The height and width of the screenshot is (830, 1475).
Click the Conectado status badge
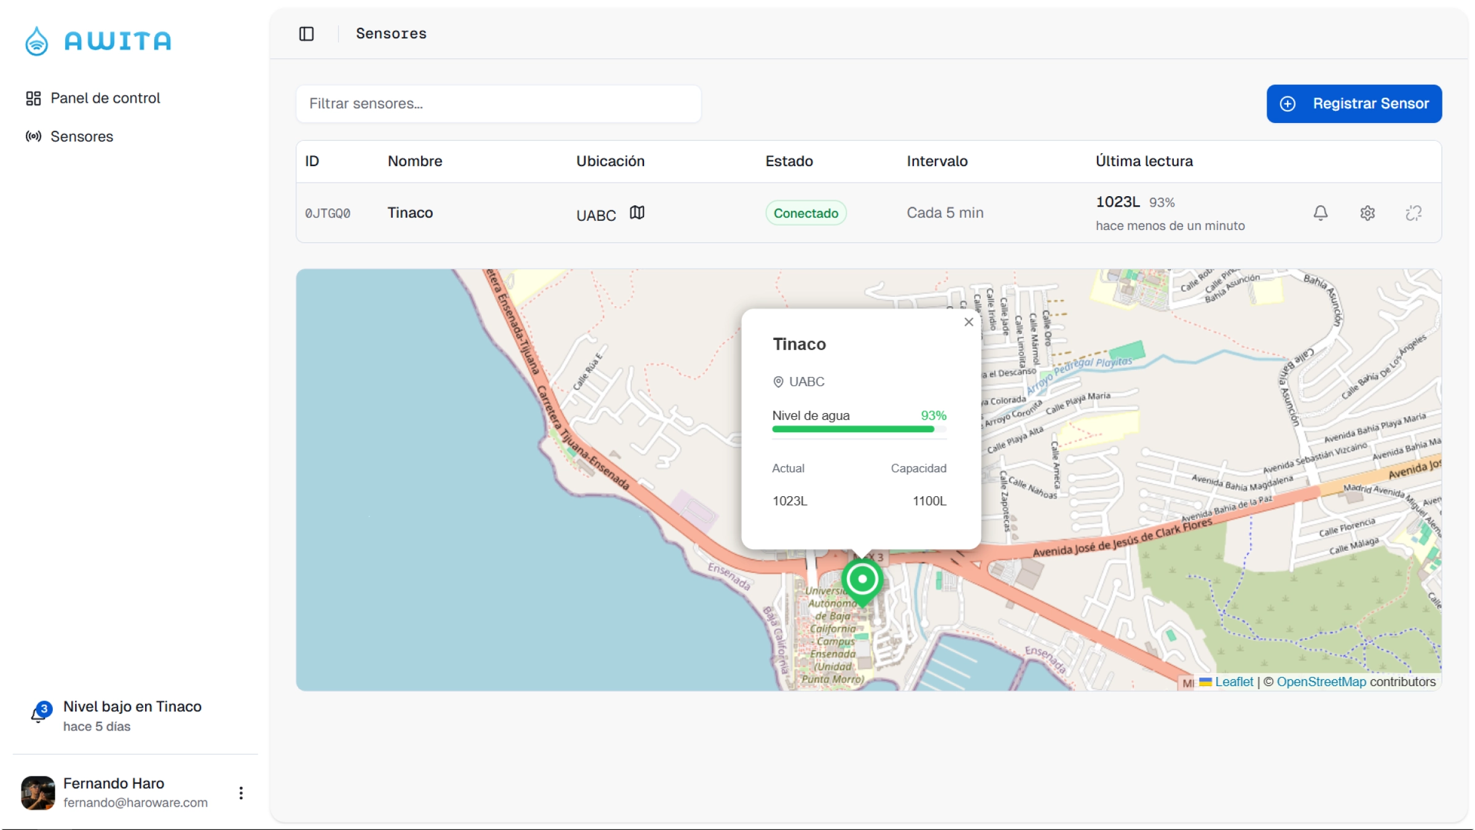click(806, 213)
